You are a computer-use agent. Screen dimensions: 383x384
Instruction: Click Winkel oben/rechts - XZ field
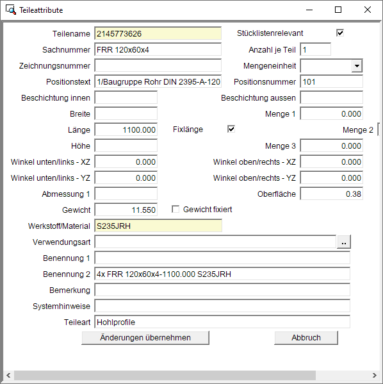tap(332, 162)
